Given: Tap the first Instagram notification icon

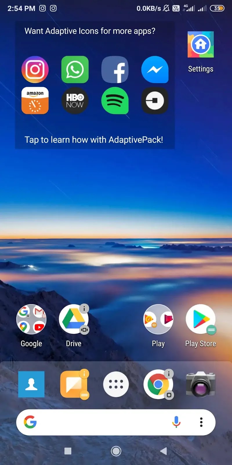Looking at the screenshot, I should 43,8.
